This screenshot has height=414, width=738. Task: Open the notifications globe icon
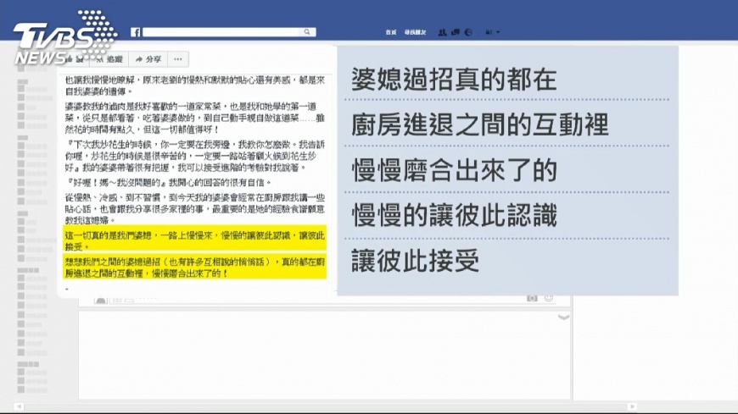coord(468,32)
